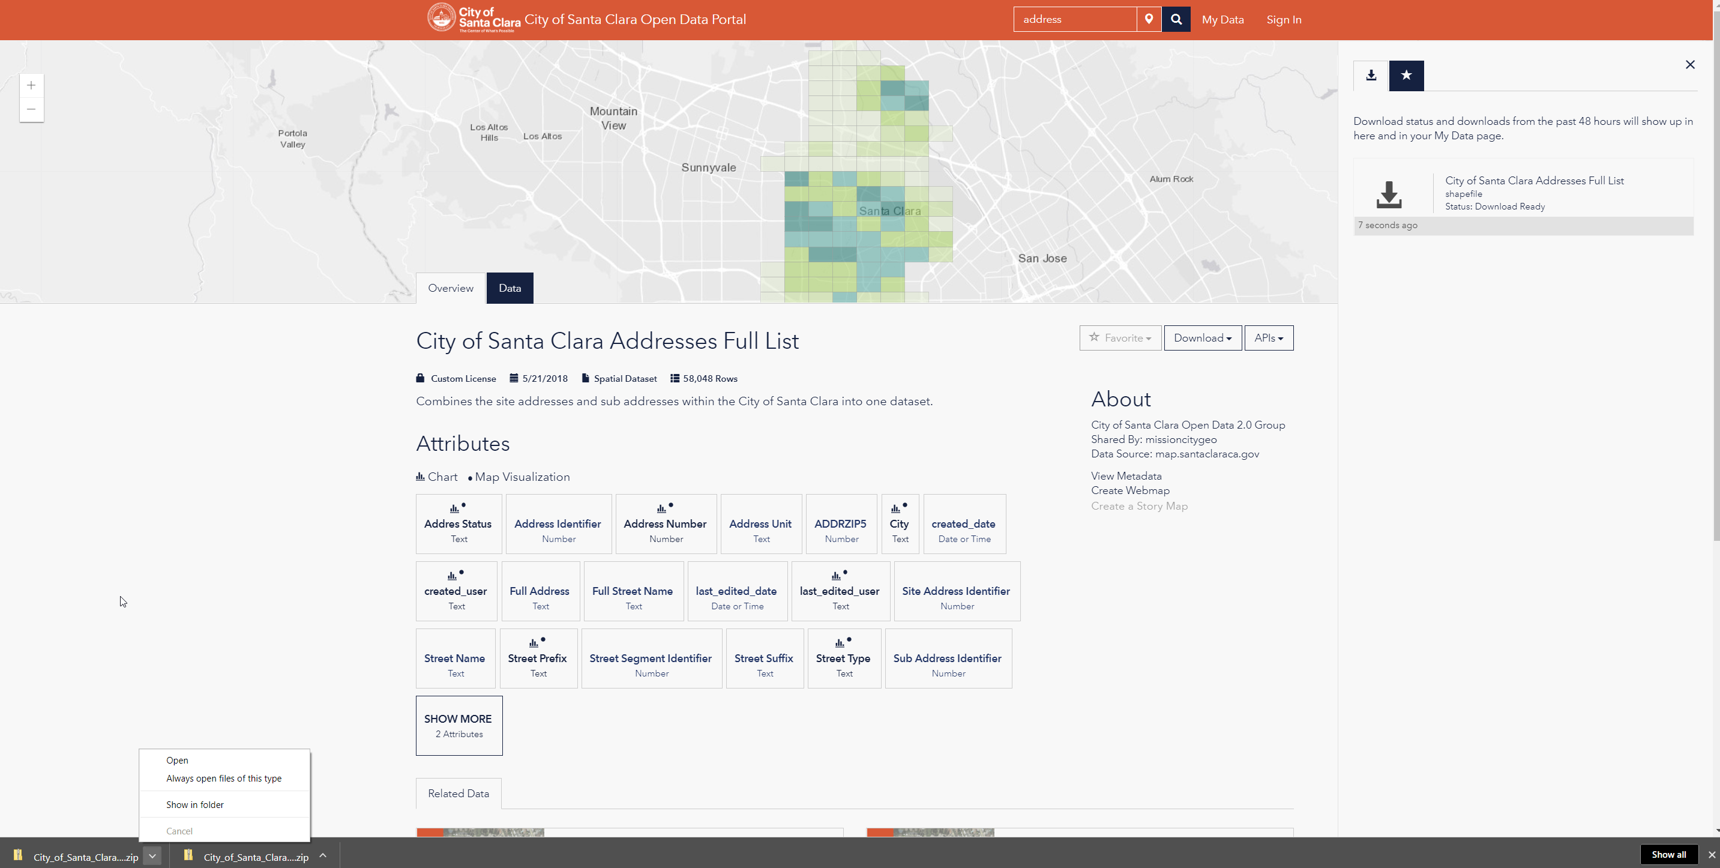Select the Address Identifier attribute card
Viewport: 1720px width, 868px height.
[x=559, y=524]
